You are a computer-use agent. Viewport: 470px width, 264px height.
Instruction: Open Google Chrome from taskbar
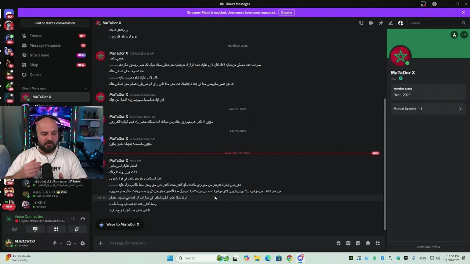pyautogui.click(x=289, y=258)
